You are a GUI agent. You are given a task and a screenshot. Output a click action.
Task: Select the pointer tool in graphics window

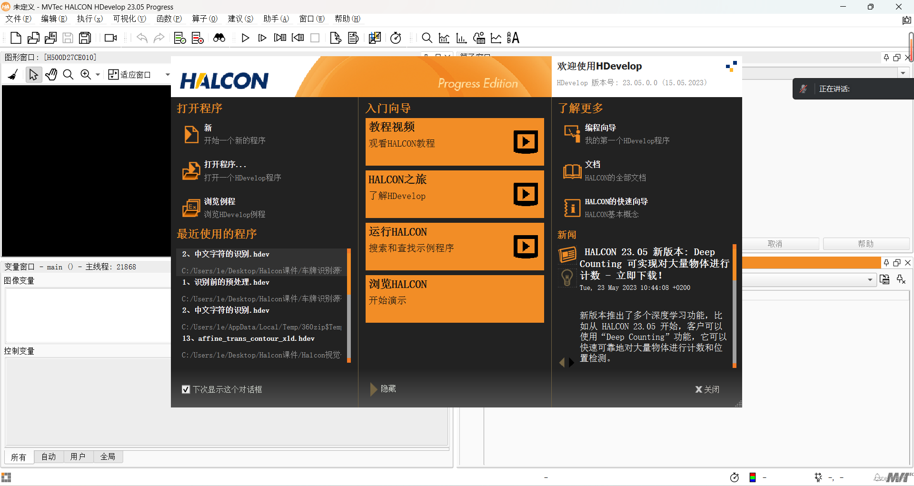(x=33, y=75)
